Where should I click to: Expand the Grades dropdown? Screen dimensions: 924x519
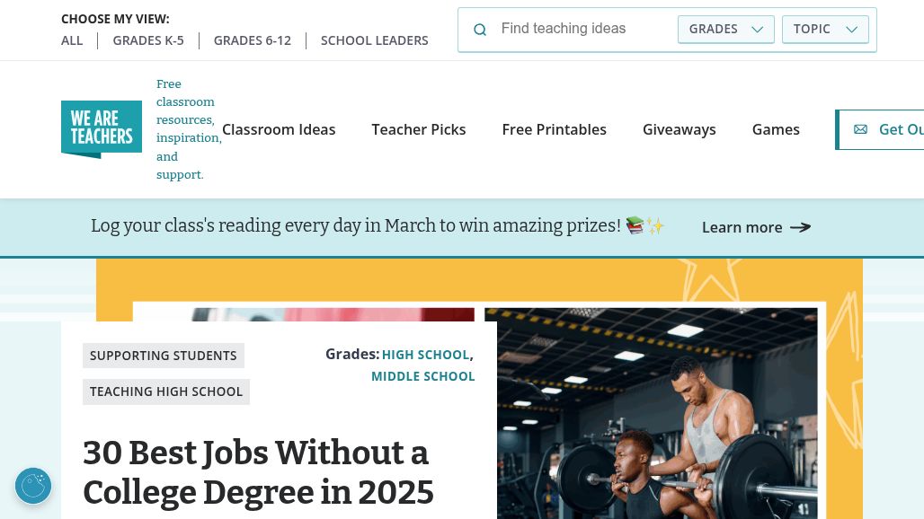pyautogui.click(x=725, y=29)
